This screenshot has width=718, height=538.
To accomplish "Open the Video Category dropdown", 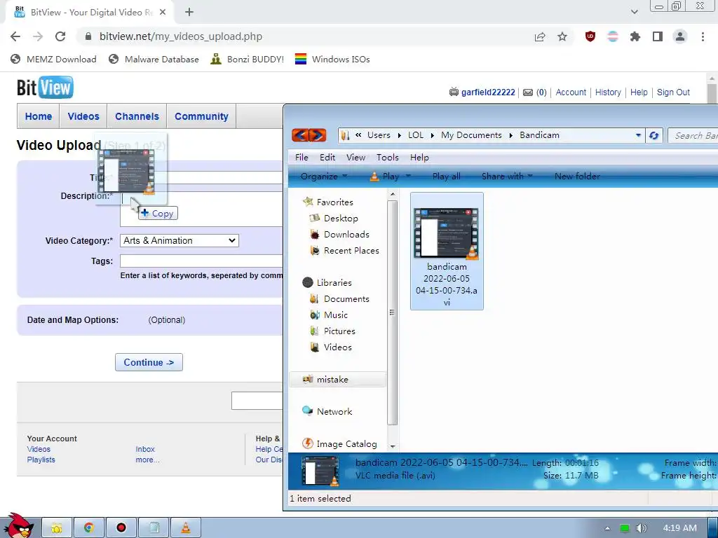I will tap(179, 241).
